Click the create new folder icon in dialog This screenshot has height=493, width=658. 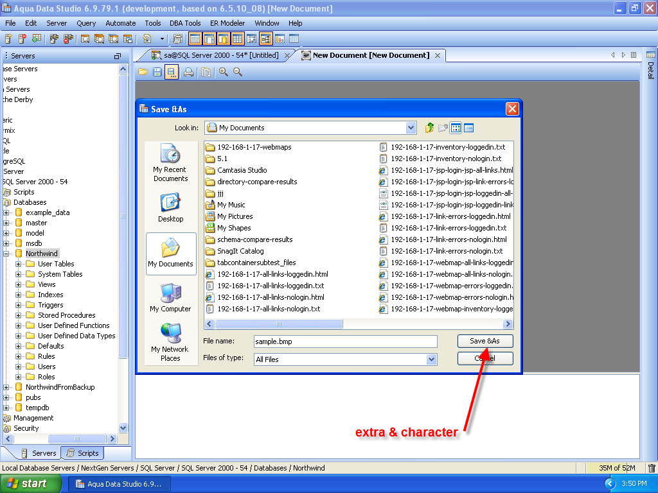(x=443, y=128)
